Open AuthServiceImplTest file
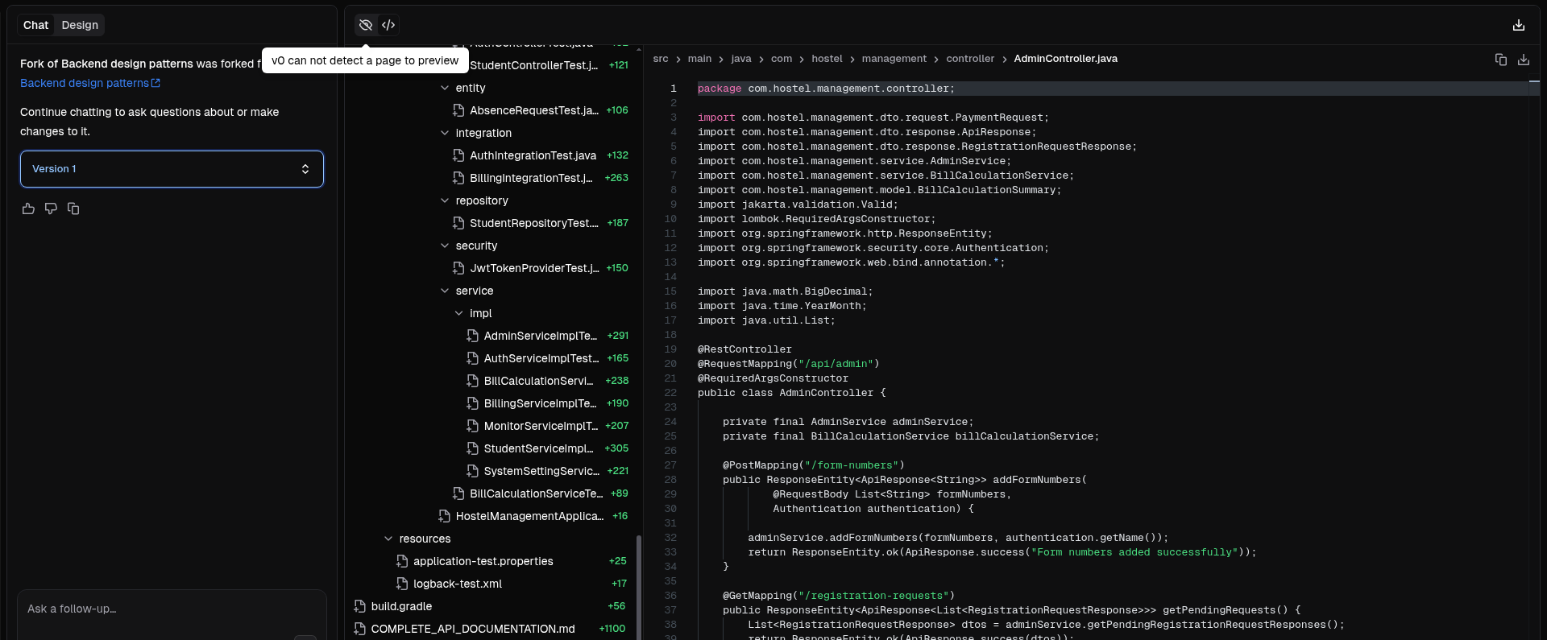1547x640 pixels. [541, 358]
